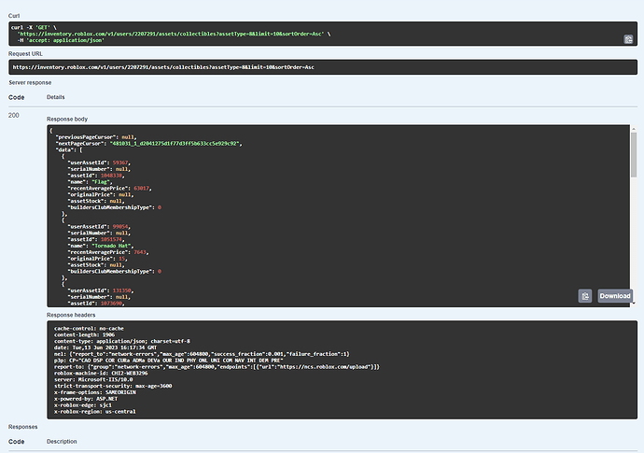The width and height of the screenshot is (644, 453).
Task: Click the 200 status code
Action: click(x=14, y=115)
